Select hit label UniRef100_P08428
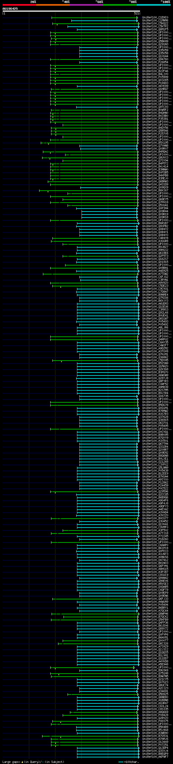Image resolution: width=173 pixels, height=764 pixels. click(155, 715)
